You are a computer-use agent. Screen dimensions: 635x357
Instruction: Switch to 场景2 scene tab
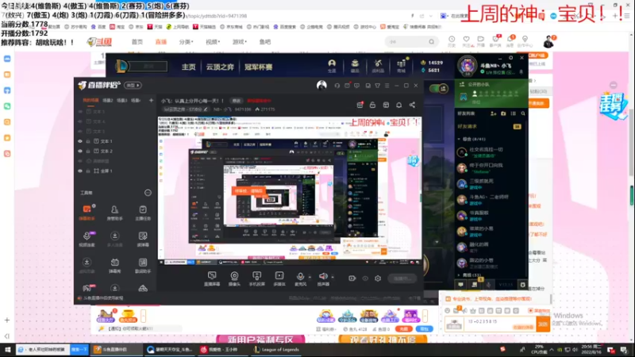pyautogui.click(x=108, y=101)
